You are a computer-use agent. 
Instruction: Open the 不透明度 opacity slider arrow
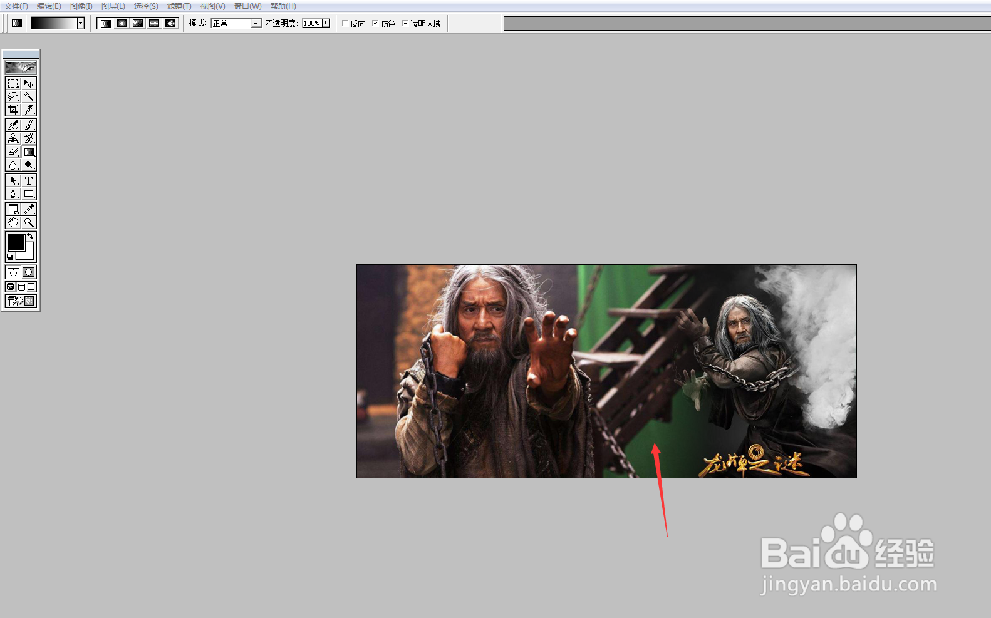click(x=326, y=23)
